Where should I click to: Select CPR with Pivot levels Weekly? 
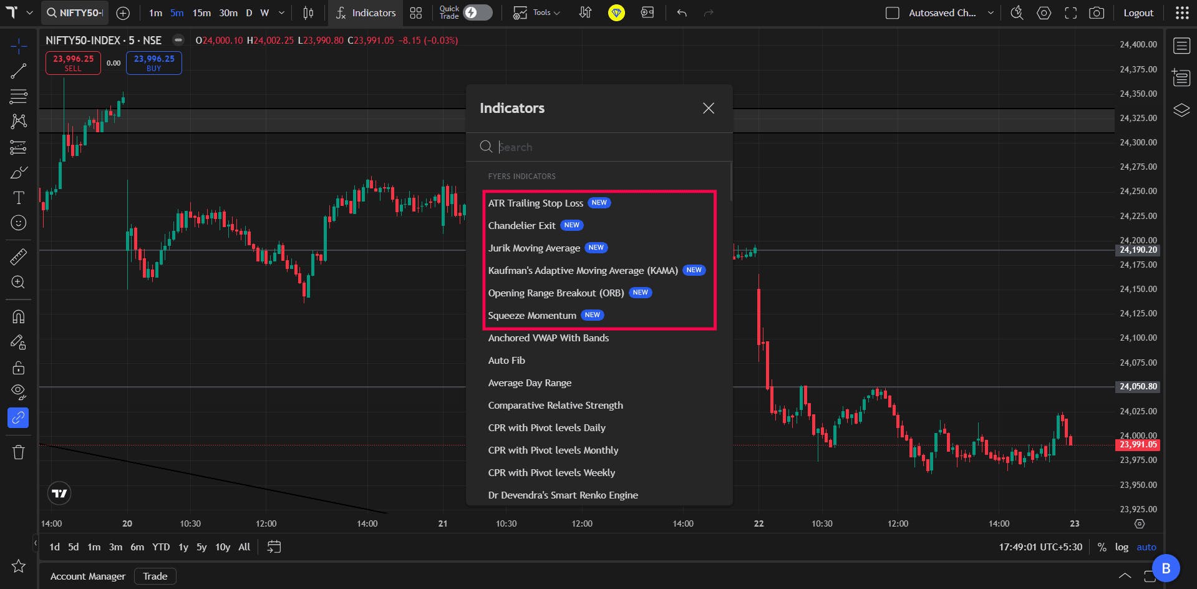pyautogui.click(x=551, y=473)
